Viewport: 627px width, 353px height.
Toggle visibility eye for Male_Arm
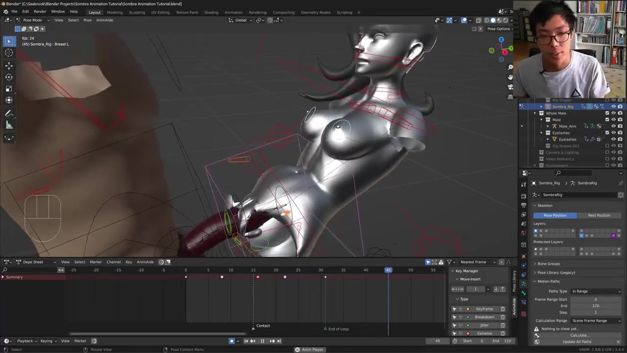613,126
